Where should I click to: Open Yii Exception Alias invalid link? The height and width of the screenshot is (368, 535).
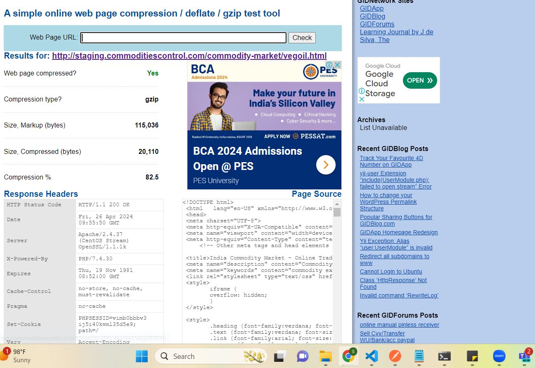[x=396, y=244]
